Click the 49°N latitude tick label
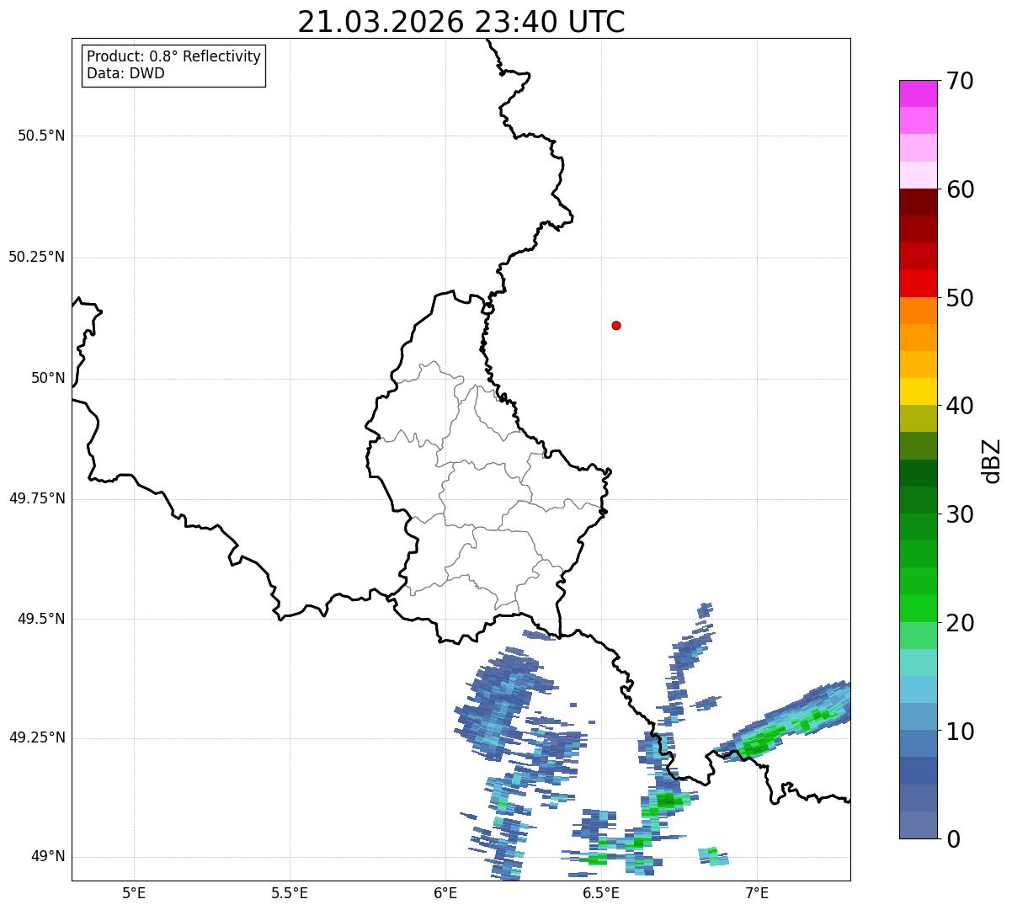Image resolution: width=1012 pixels, height=910 pixels. 48,856
